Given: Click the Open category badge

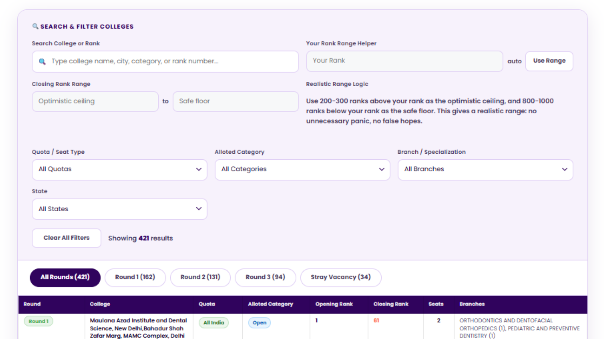Looking at the screenshot, I should click(x=259, y=323).
